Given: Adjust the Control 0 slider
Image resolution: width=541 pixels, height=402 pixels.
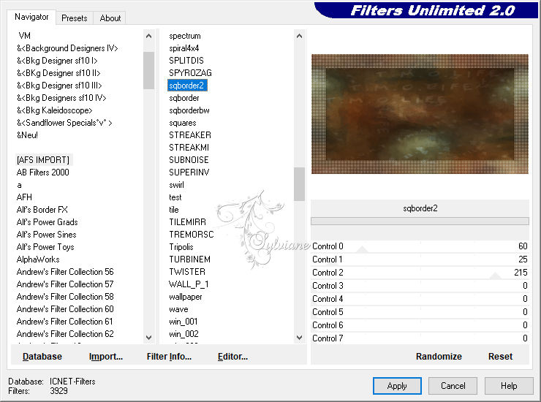Looking at the screenshot, I should 420,246.
